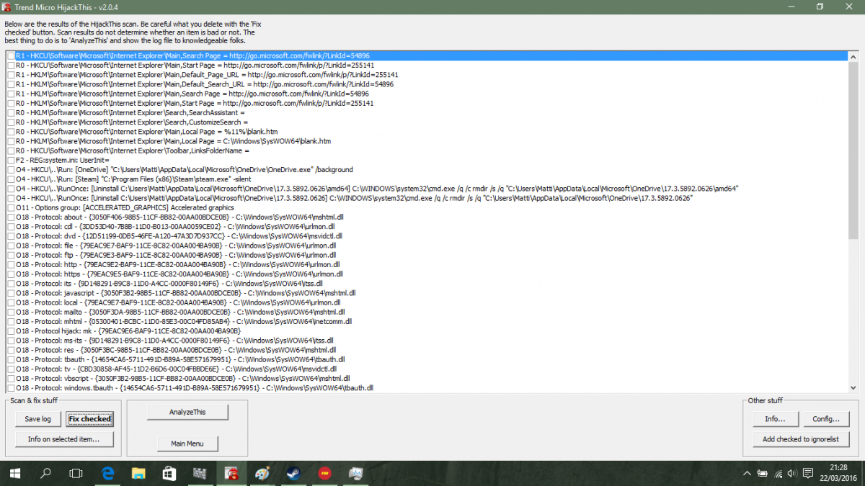Tick the F2 system.ini UserInit checkbox
The width and height of the screenshot is (865, 486).
tap(10, 161)
